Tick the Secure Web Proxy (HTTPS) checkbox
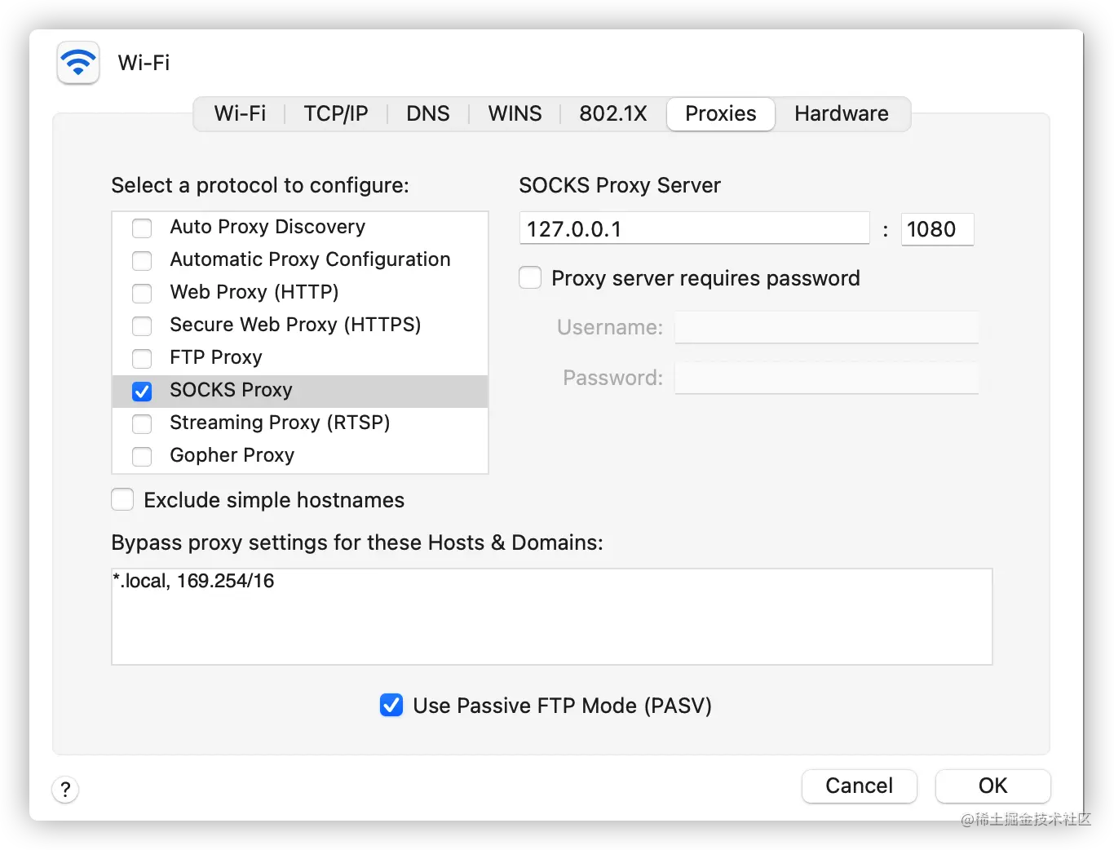The image size is (1114, 850). [142, 325]
